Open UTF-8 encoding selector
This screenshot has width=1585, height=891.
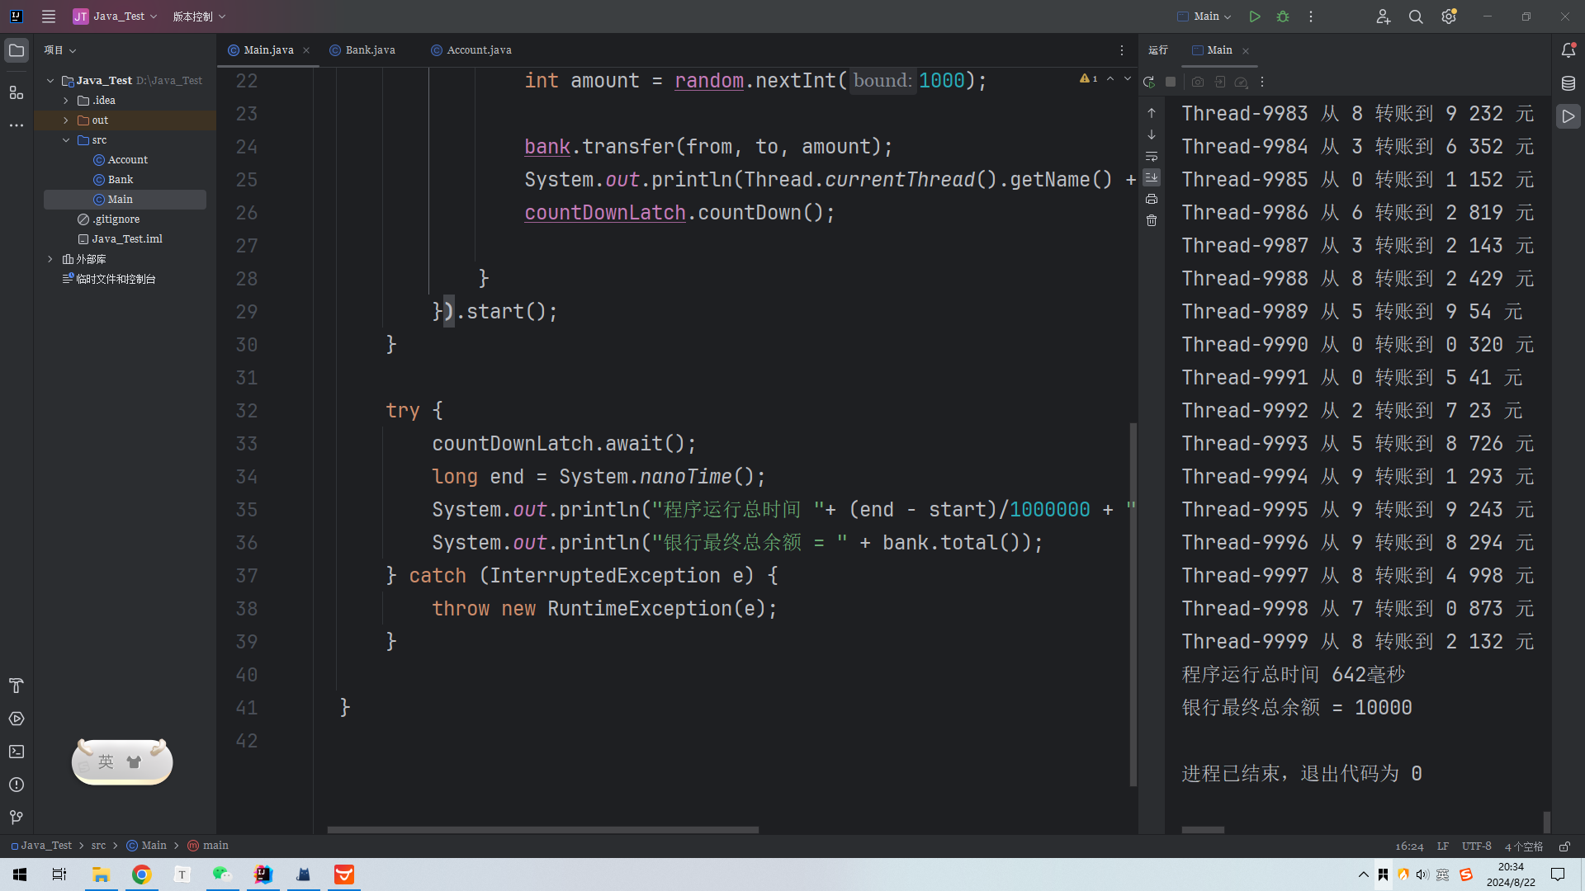click(1477, 846)
